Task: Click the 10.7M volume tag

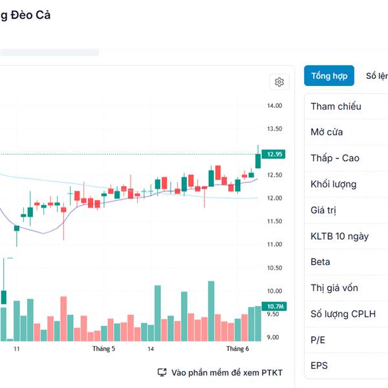Action: (x=275, y=306)
